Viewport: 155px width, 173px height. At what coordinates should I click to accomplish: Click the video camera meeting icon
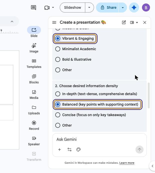[47, 7]
